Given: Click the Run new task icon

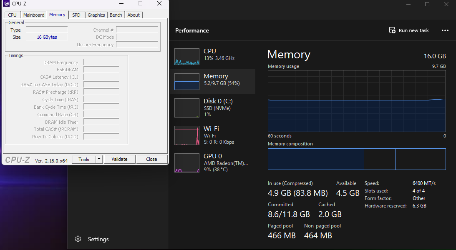Looking at the screenshot, I should click(392, 30).
